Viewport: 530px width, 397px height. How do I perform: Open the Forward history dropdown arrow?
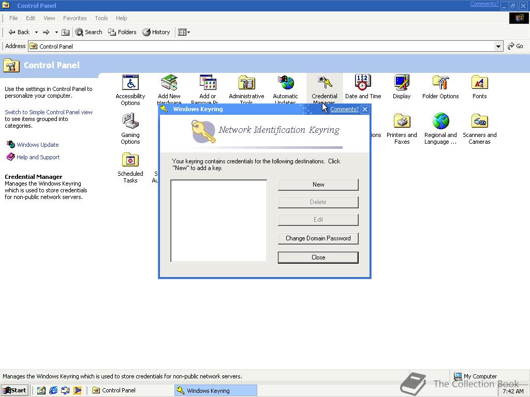click(x=56, y=32)
